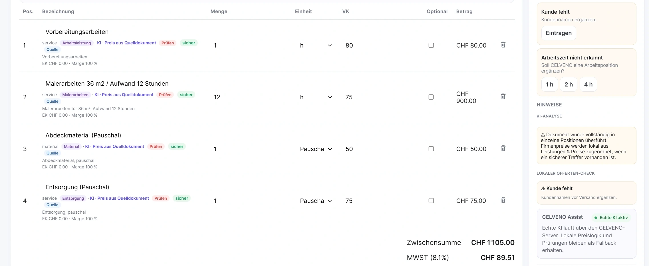Add 1 h work position
Image resolution: width=649 pixels, height=266 pixels.
[x=549, y=84]
